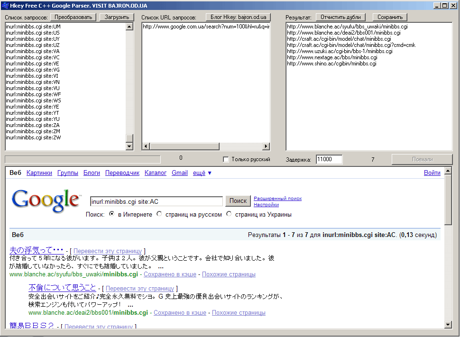The height and width of the screenshot is (337, 460).
Task: Click 'Похожие страницы' for blanche.ac/deai2 result
Action: click(239, 313)
